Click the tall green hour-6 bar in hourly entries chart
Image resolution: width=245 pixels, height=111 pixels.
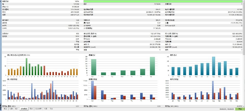tap(27, 67)
